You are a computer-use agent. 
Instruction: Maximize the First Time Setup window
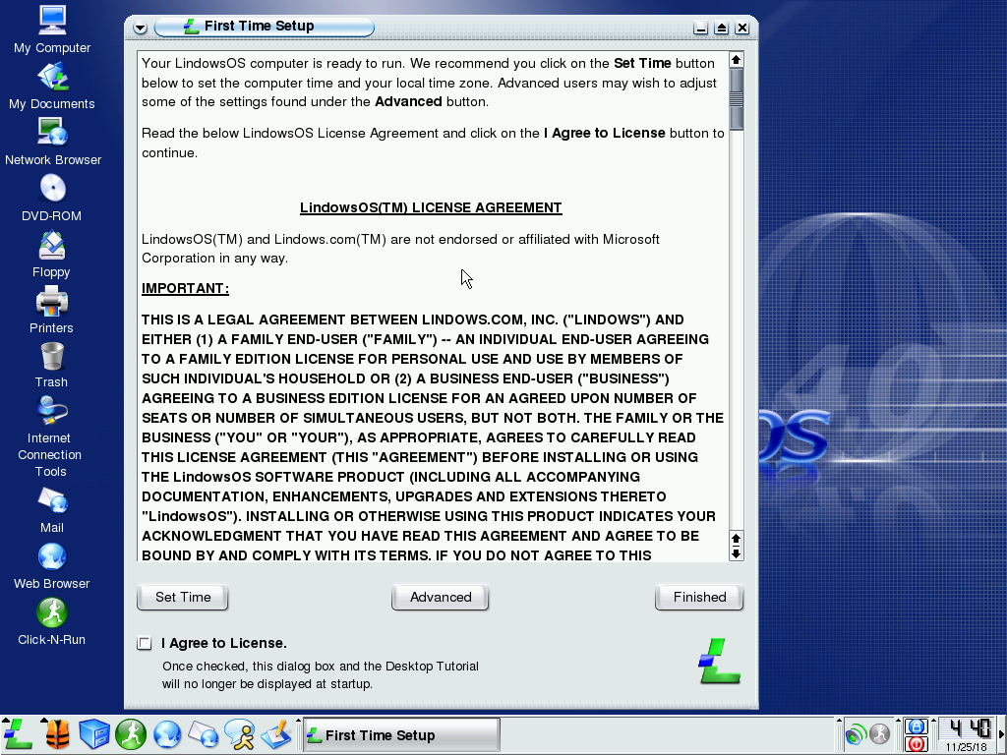pyautogui.click(x=721, y=28)
